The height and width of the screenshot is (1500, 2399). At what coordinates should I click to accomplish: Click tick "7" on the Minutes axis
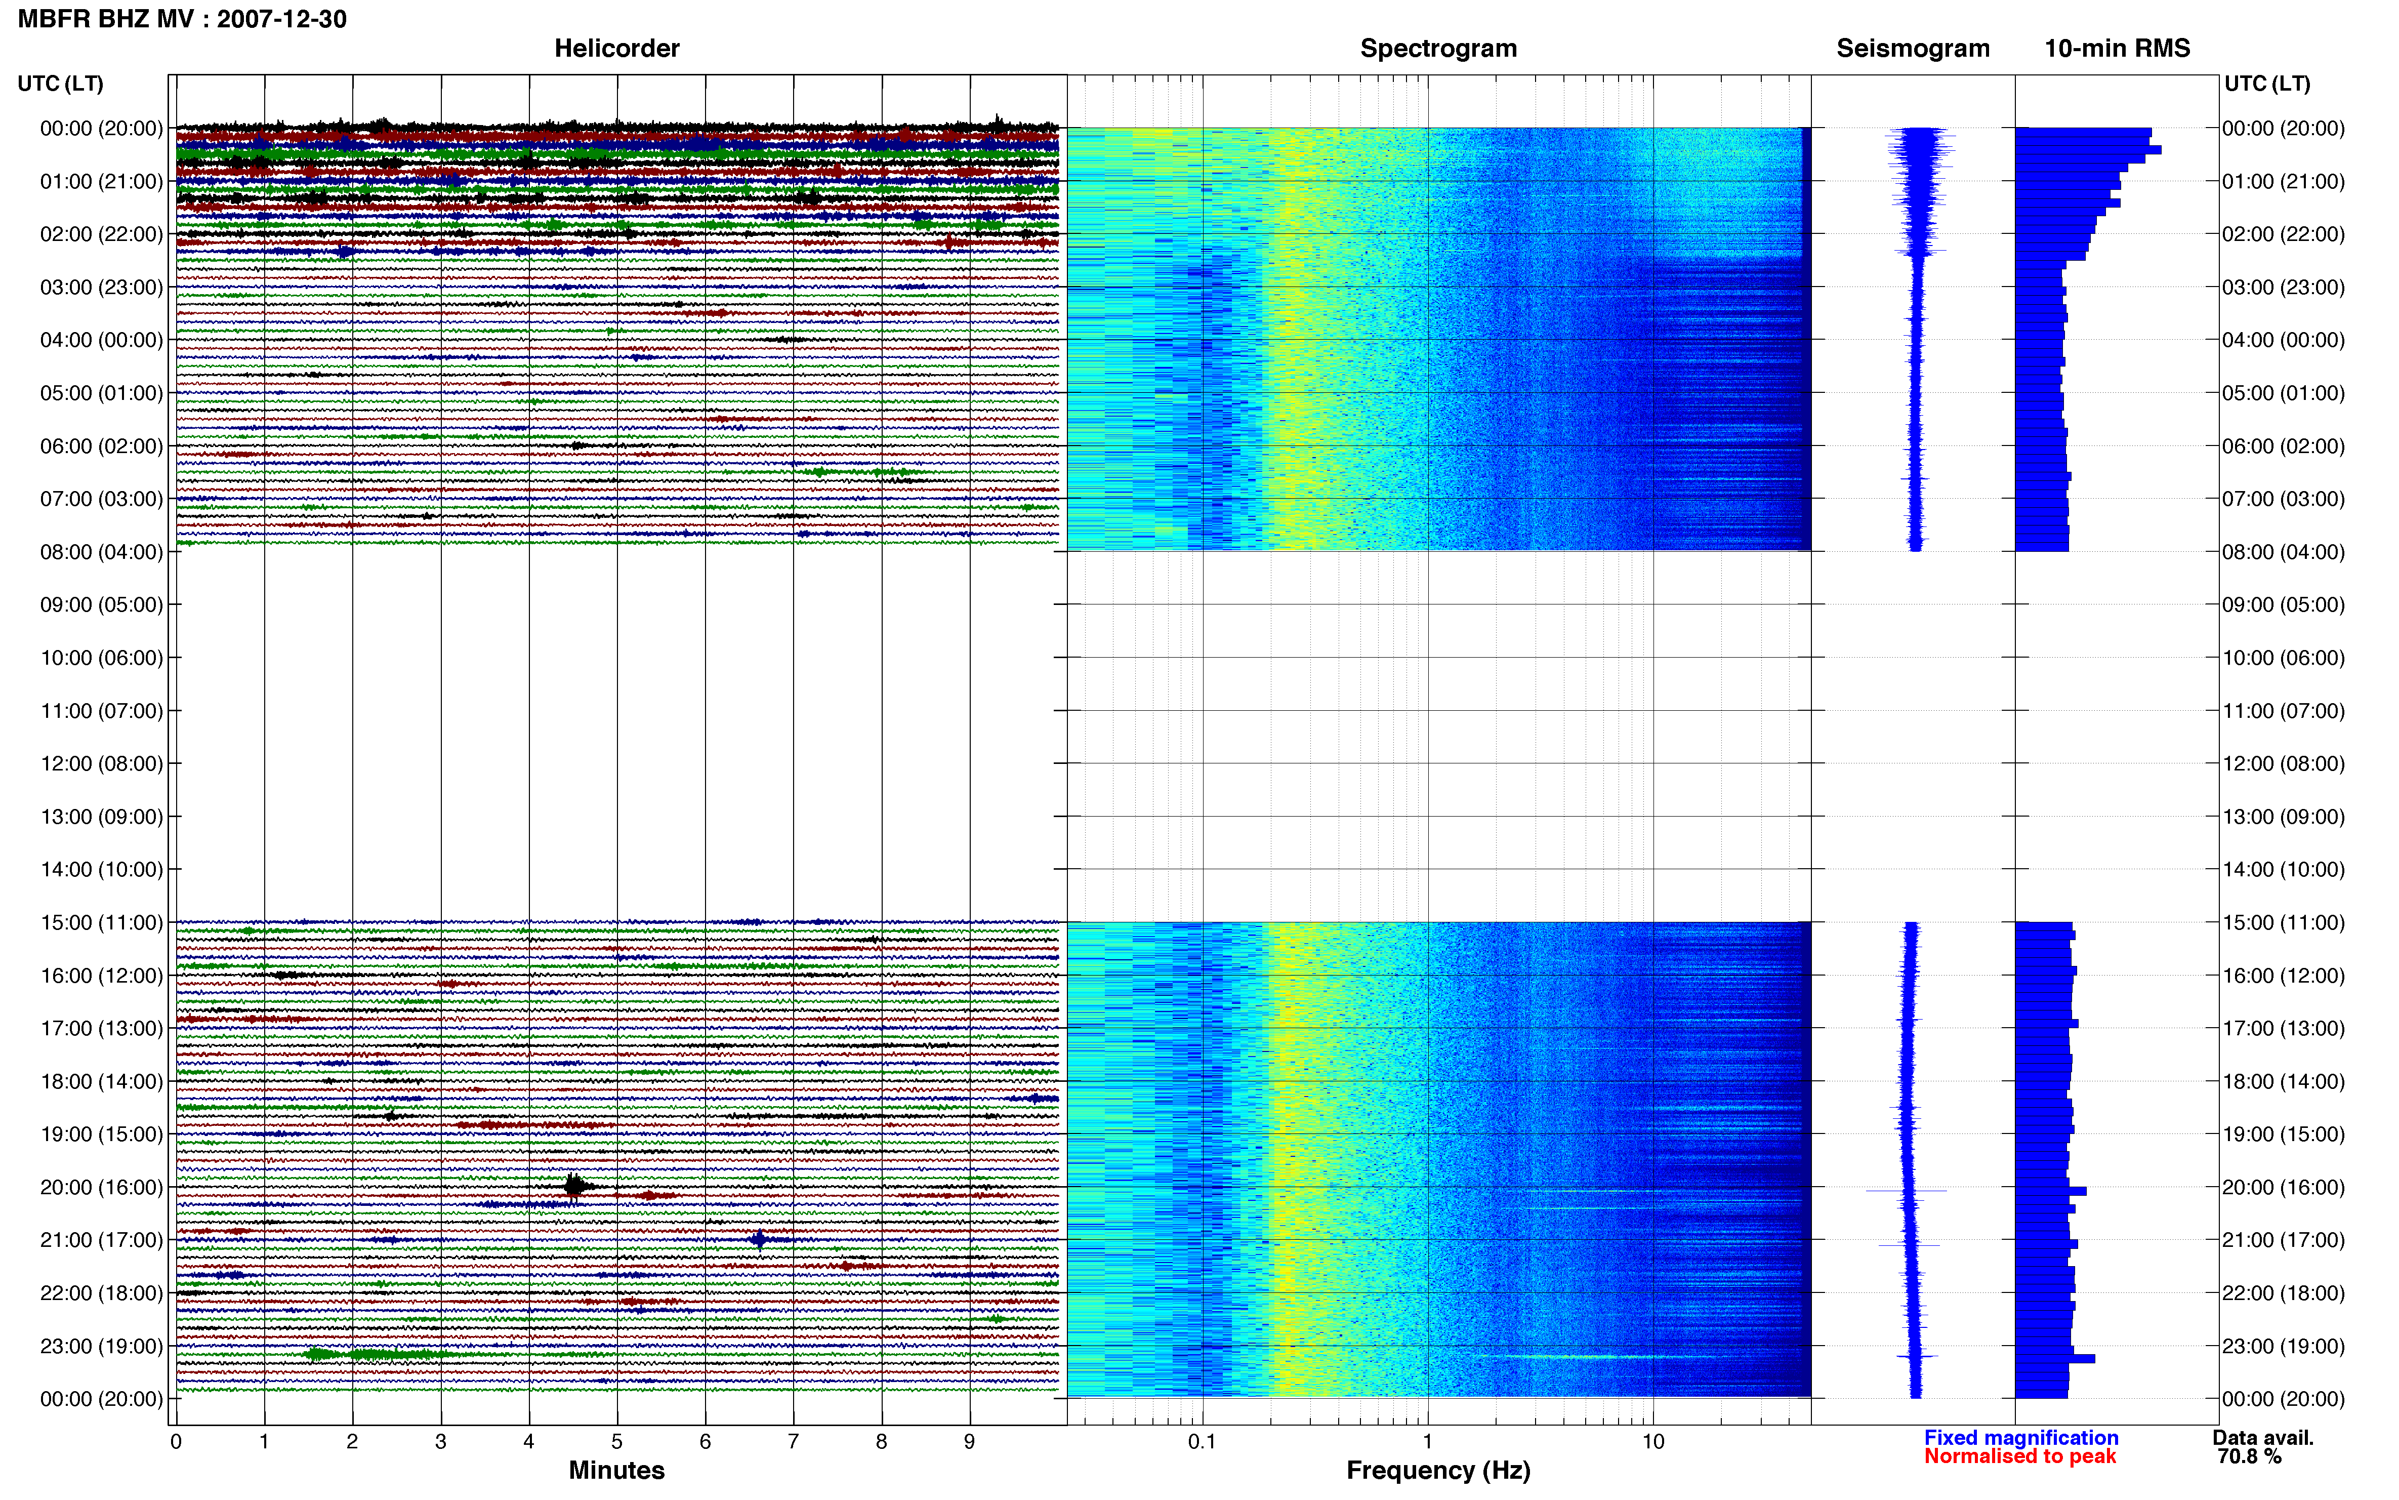pyautogui.click(x=794, y=1441)
